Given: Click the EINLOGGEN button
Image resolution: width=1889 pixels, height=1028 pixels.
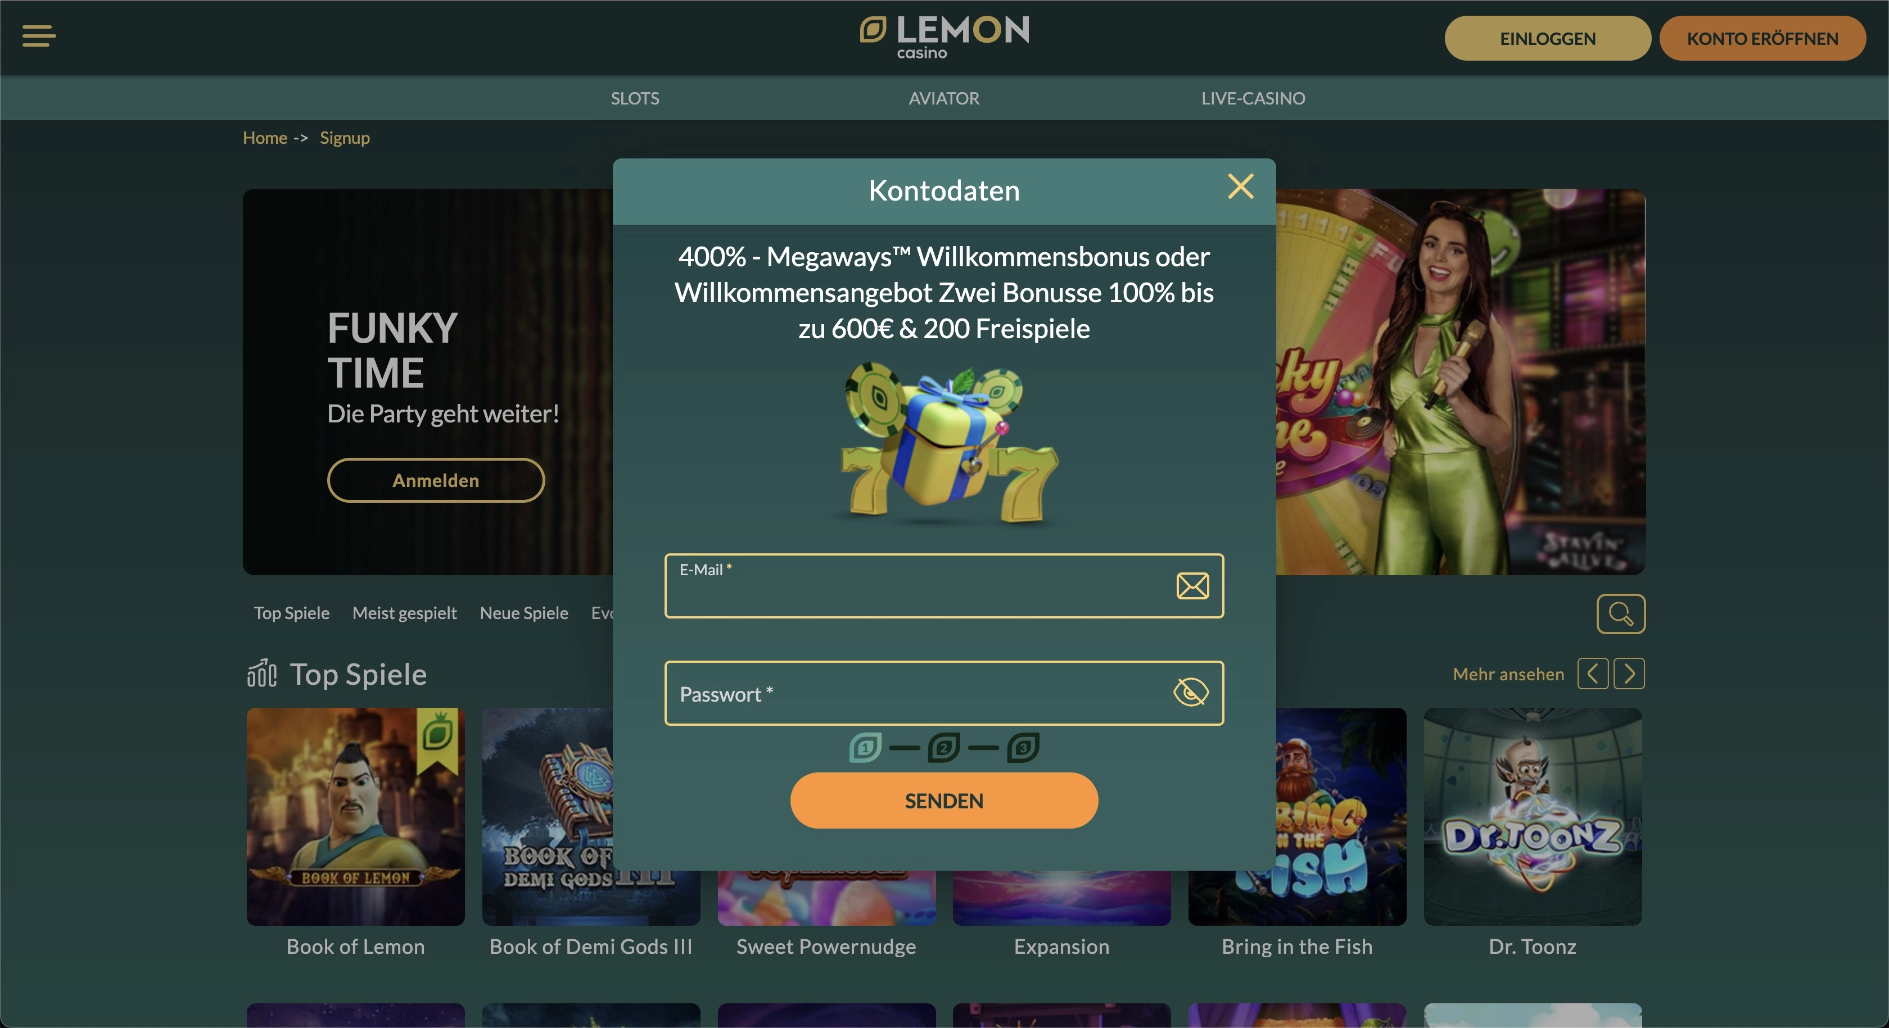Looking at the screenshot, I should tap(1548, 38).
